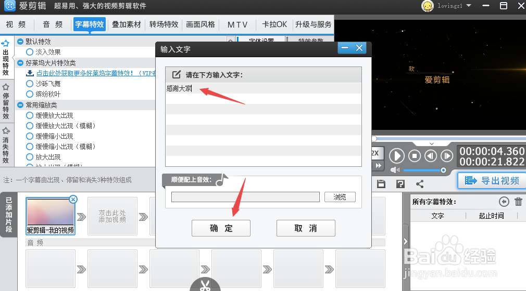Switch to the 音频 tab
This screenshot has width=526, height=291.
[53, 24]
